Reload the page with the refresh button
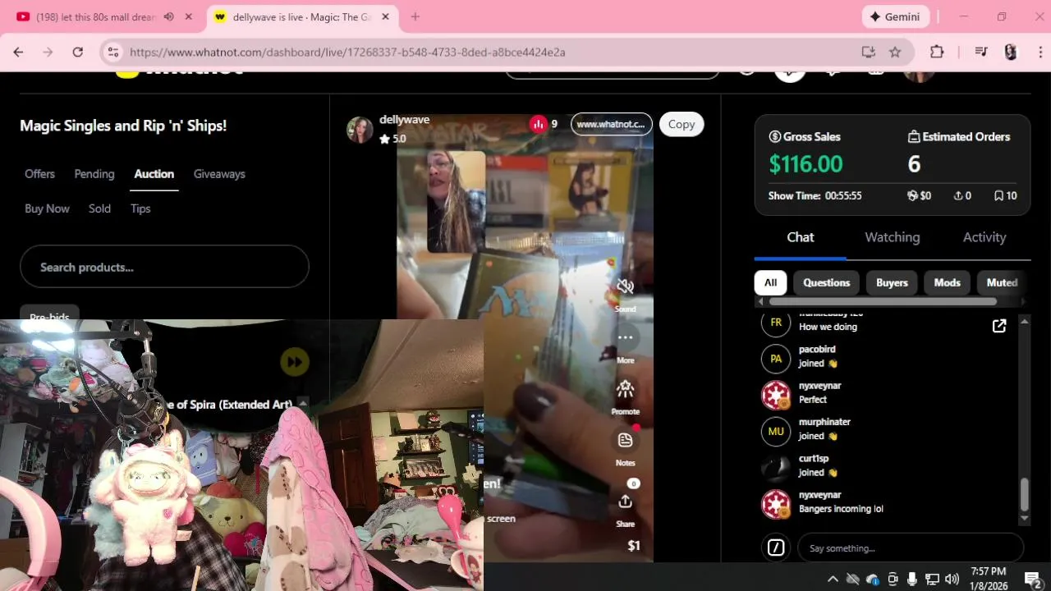This screenshot has width=1051, height=591. [77, 52]
